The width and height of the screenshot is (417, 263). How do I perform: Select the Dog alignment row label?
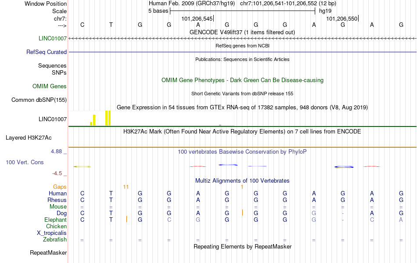(61, 213)
